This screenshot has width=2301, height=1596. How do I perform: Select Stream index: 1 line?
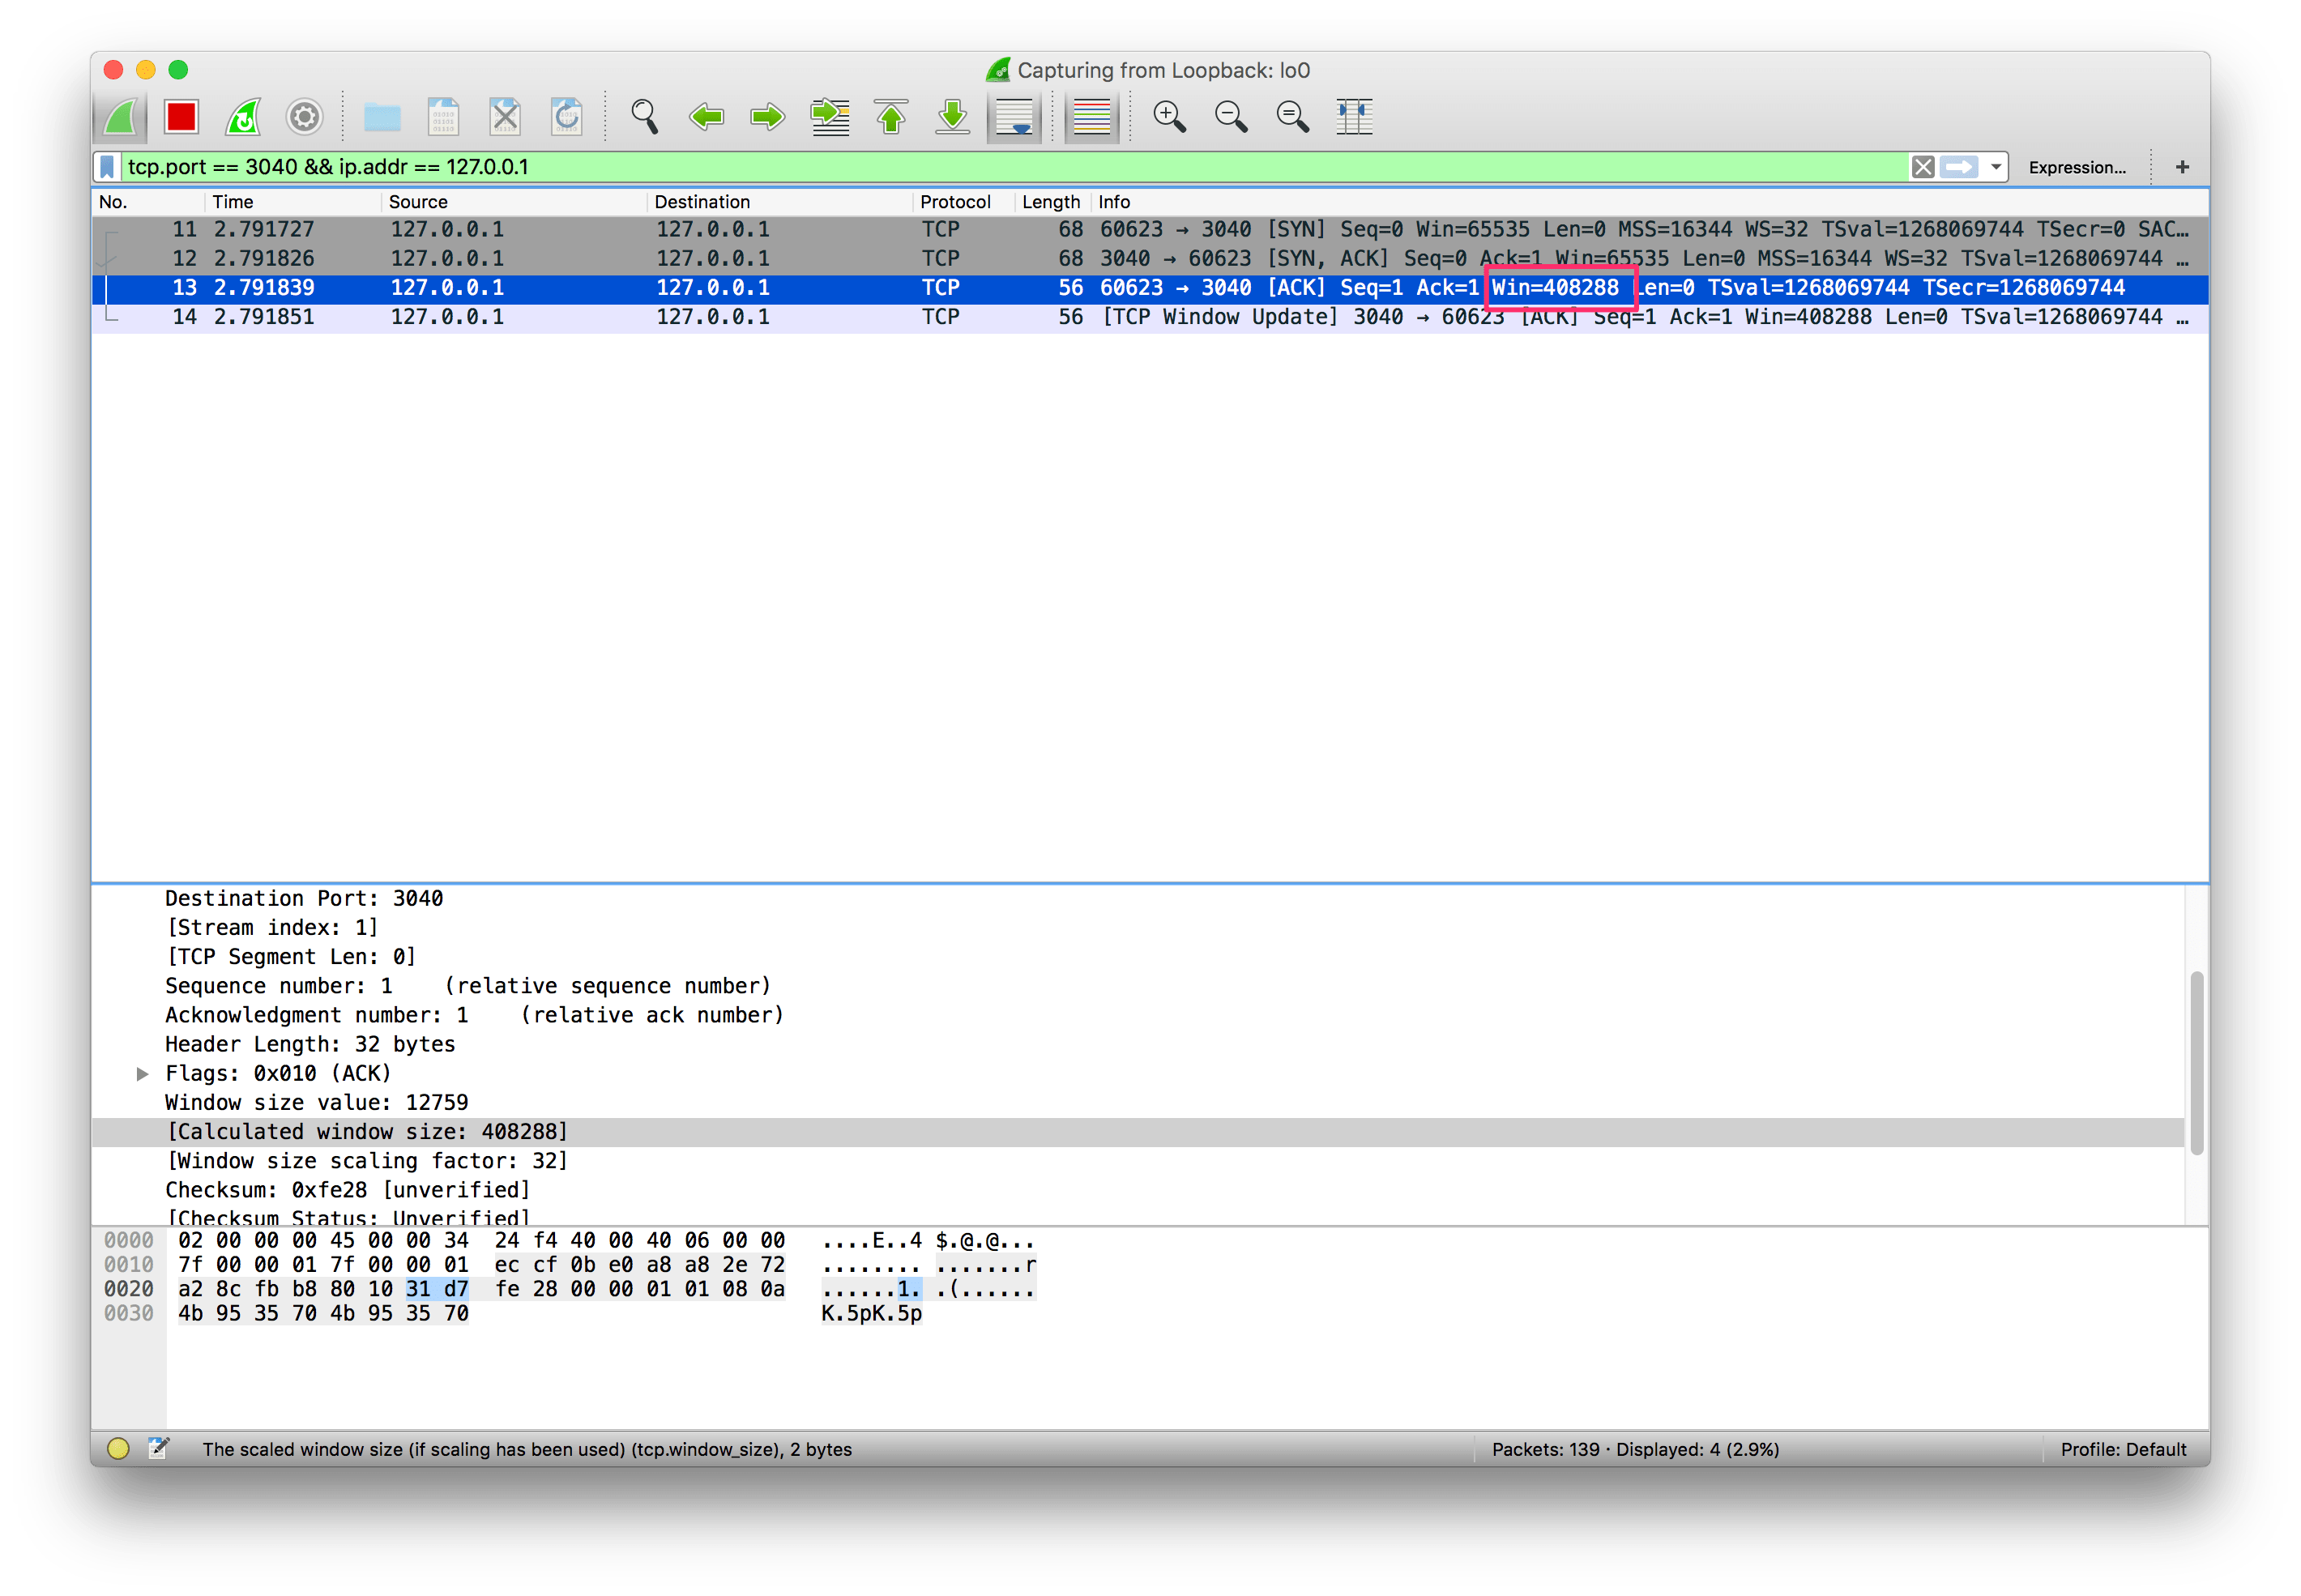pos(1137,928)
